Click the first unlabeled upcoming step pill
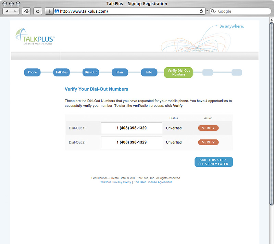Image resolution: width=274 pixels, height=244 pixels. 208,72
